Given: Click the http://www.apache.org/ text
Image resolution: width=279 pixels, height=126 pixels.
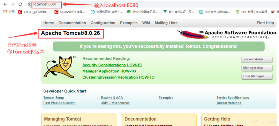Looking at the screenshot, I should (x=241, y=37).
